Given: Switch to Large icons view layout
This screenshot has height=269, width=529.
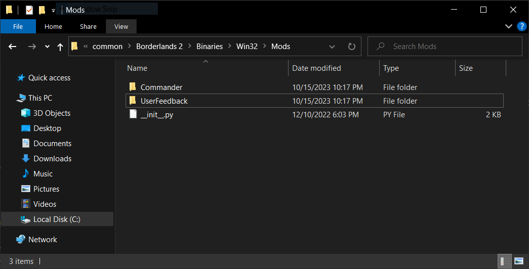Looking at the screenshot, I should point(519,261).
